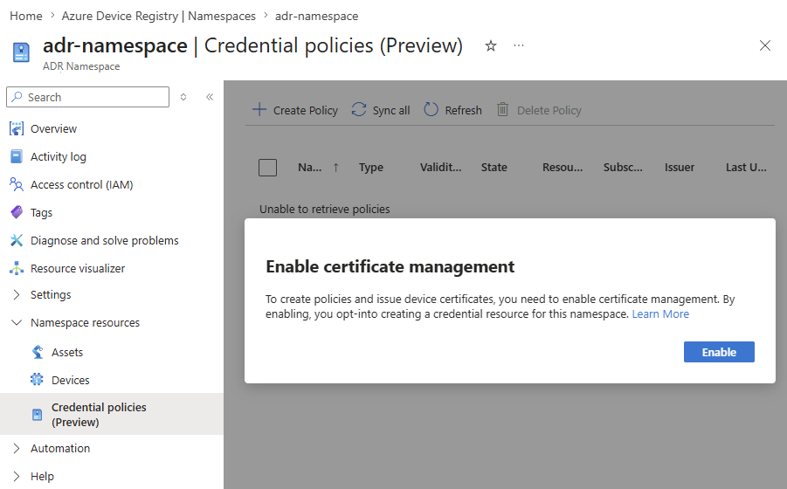Click Sync all label in toolbar
The height and width of the screenshot is (489, 787).
[x=391, y=110]
